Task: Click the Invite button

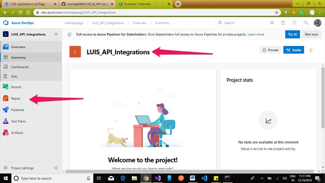Action: pos(294,50)
